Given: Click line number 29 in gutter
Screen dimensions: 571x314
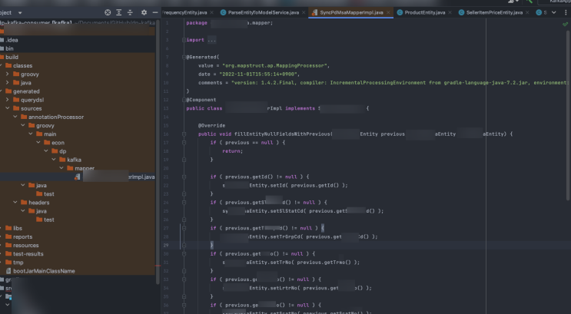Looking at the screenshot, I should coord(166,245).
